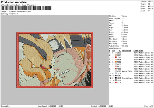Click the Natural White description

coord(127,71)
